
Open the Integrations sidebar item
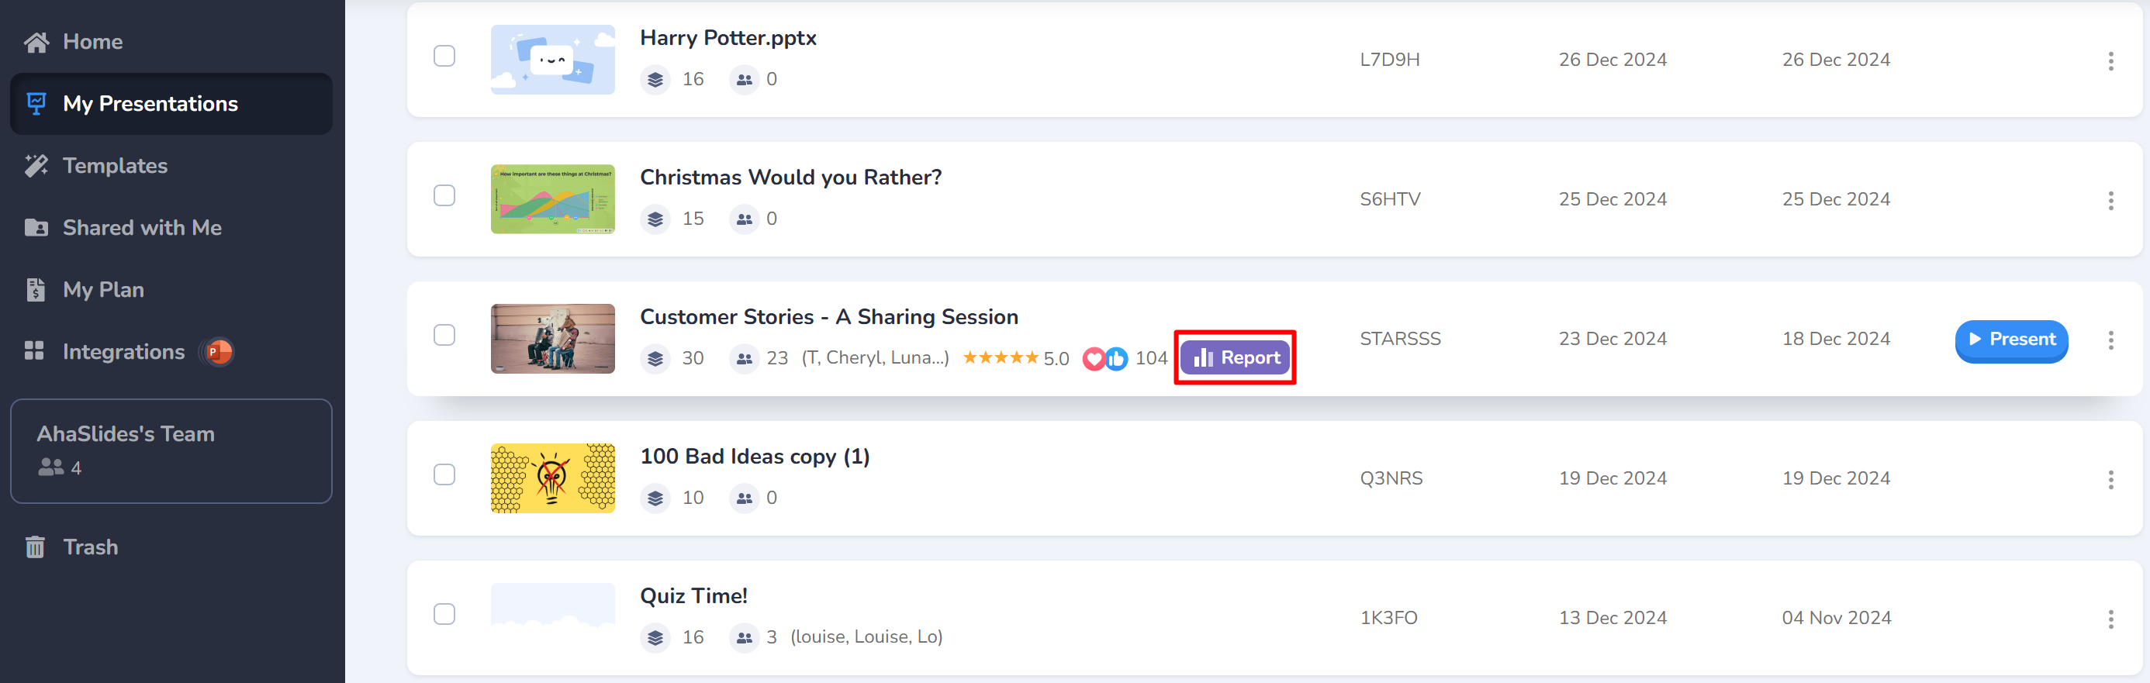pos(123,352)
